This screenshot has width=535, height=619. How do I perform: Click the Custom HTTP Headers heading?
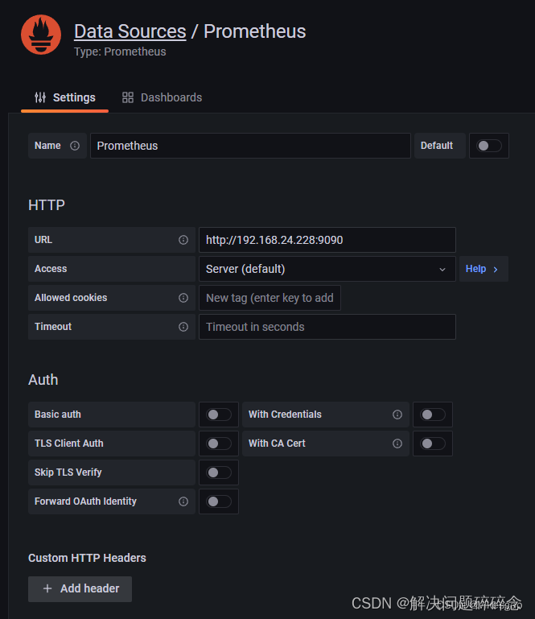point(87,558)
